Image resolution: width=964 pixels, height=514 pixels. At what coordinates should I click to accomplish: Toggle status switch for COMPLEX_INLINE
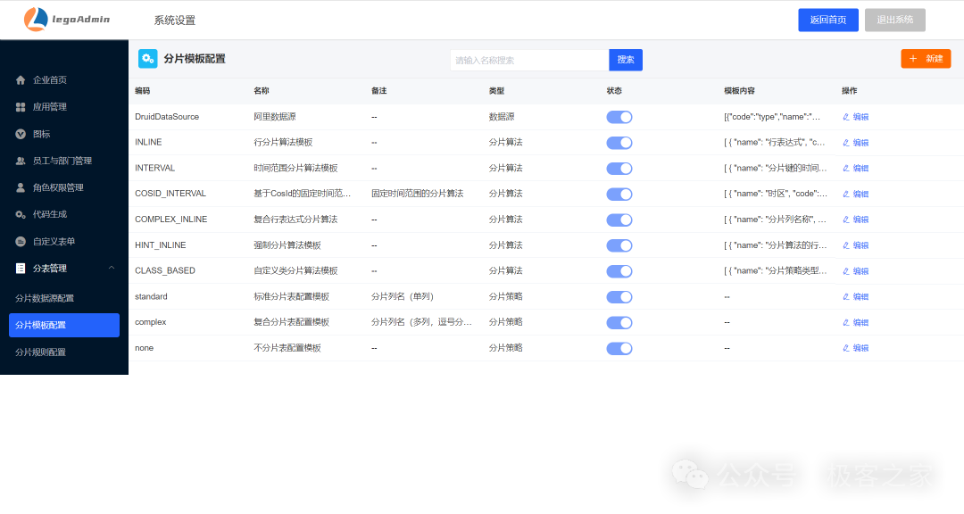click(619, 220)
